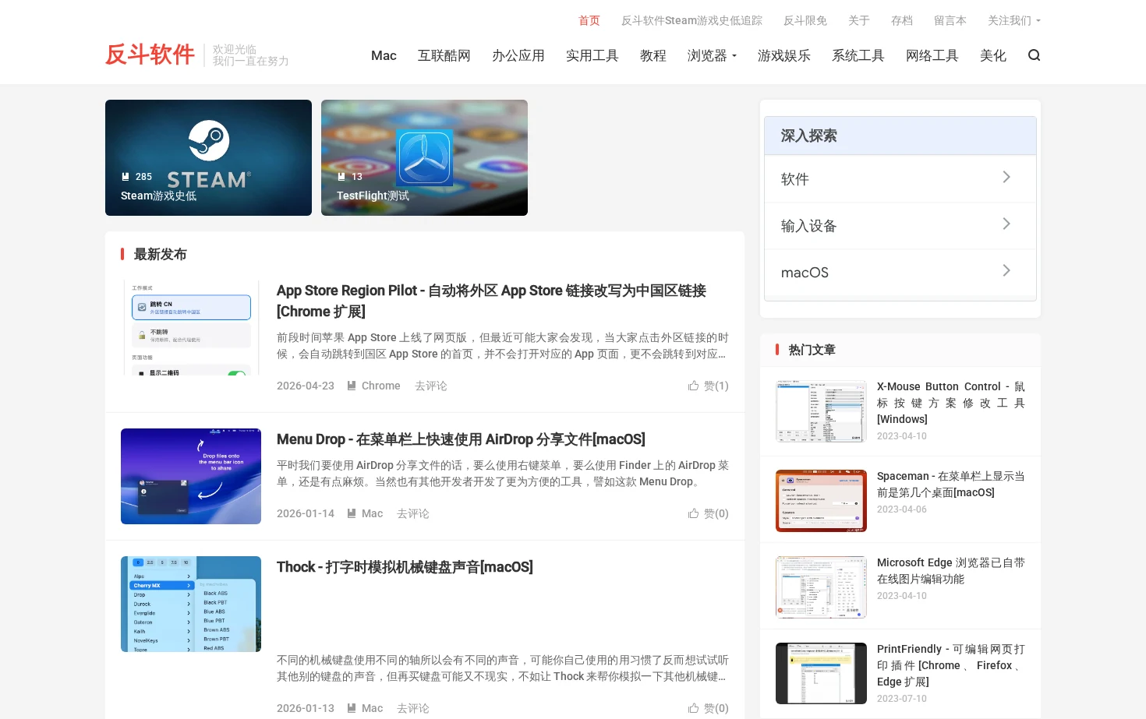Click 去评论 under Thock article
Image resolution: width=1146 pixels, height=719 pixels.
tap(413, 708)
